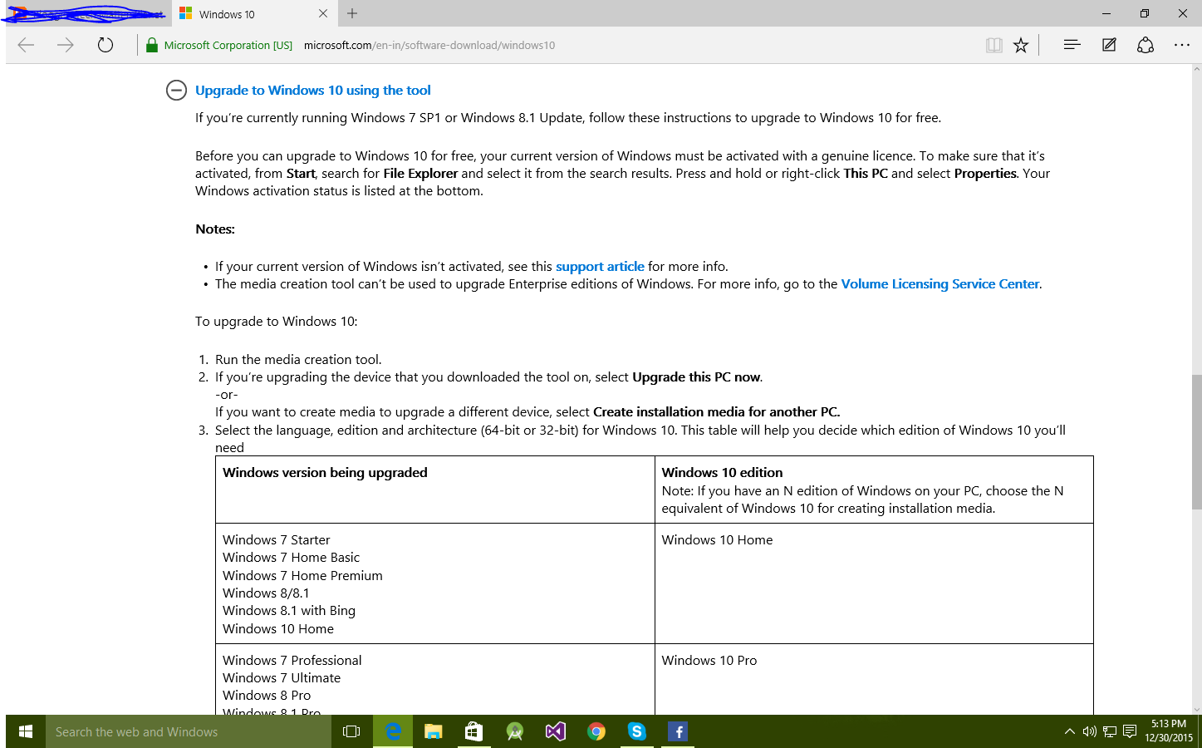Click the Search the web and Windows box
This screenshot has height=748, width=1202.
(188, 731)
